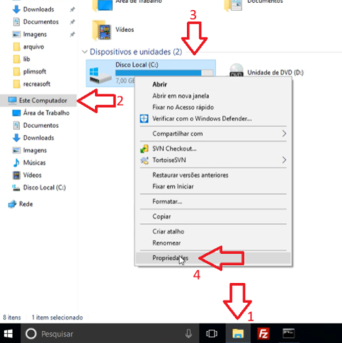Screen dimensions: 342x343
Task: Choose SVN Checkout... menu entry
Action: (x=213, y=149)
